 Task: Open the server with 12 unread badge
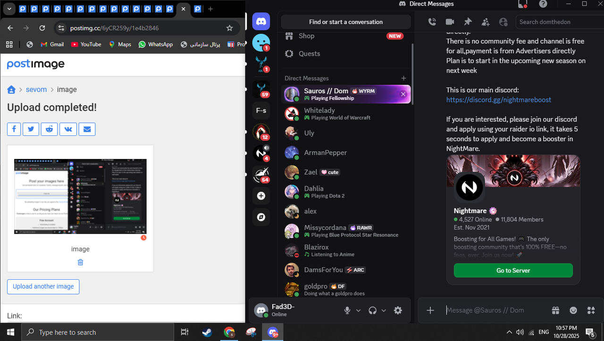pos(261,132)
